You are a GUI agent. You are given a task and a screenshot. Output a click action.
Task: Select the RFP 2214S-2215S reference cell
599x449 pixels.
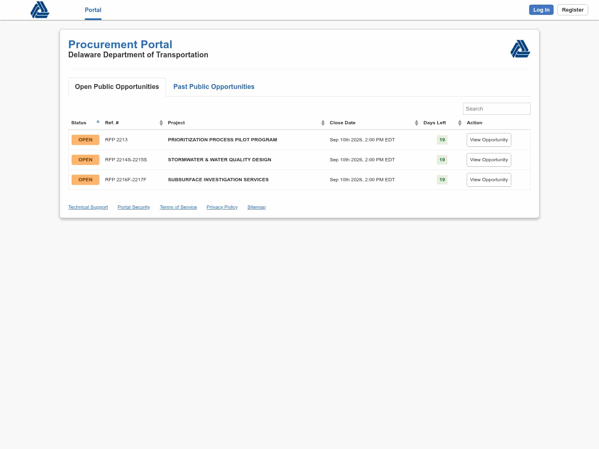[126, 160]
